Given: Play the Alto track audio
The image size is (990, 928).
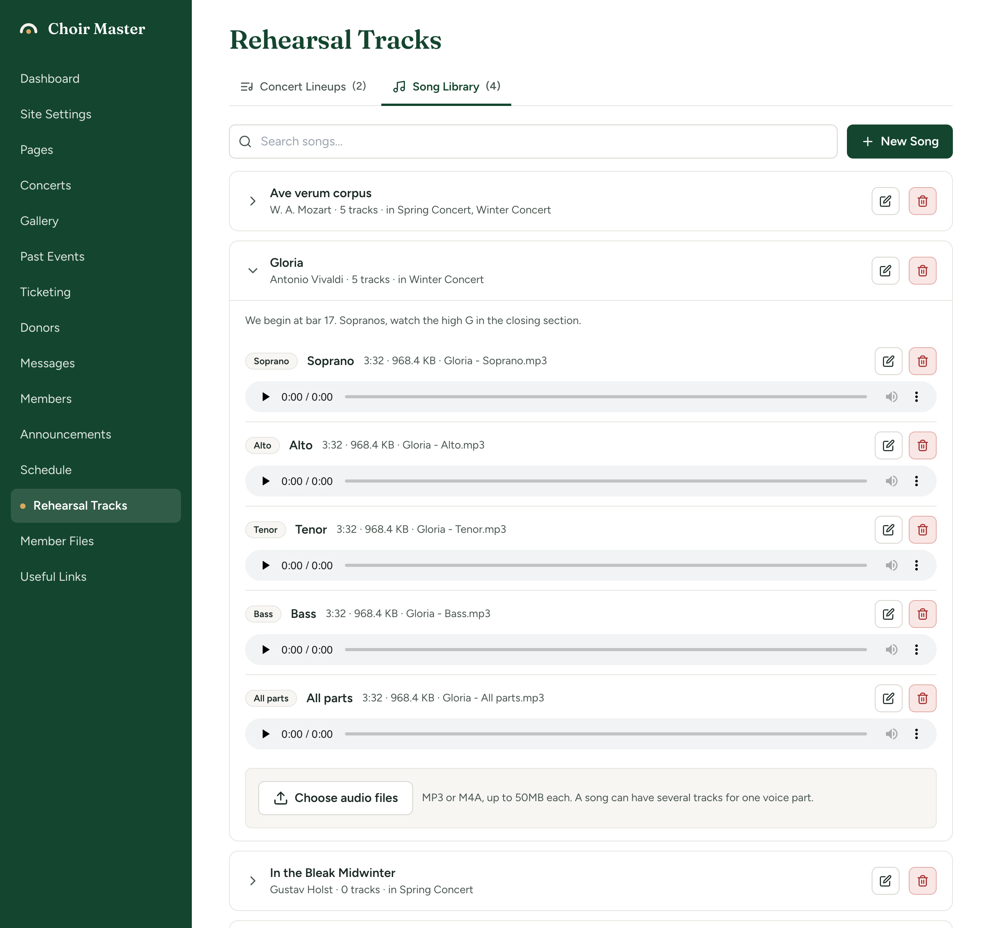Looking at the screenshot, I should pyautogui.click(x=265, y=481).
